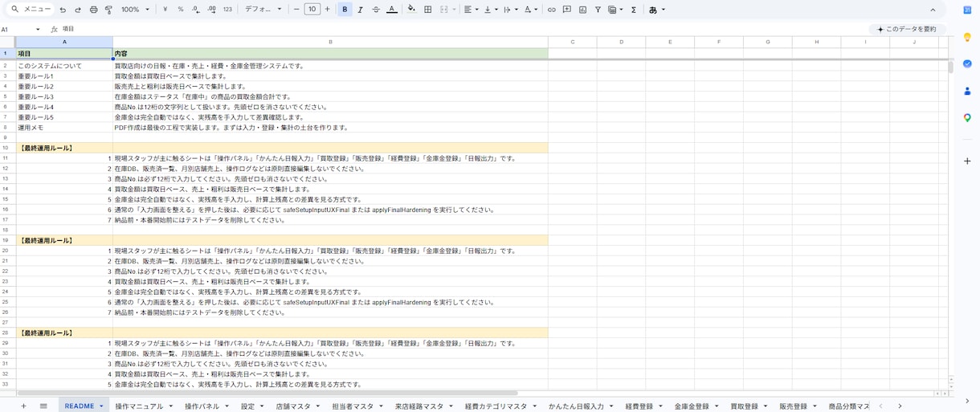Collapse the toolbar with the chevron
This screenshot has height=412, width=980.
(x=933, y=10)
